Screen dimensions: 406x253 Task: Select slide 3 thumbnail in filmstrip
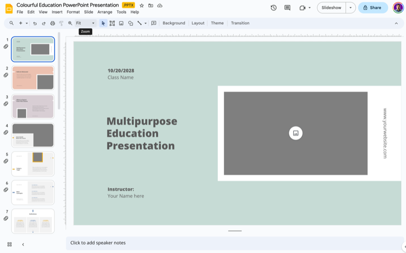[33, 106]
